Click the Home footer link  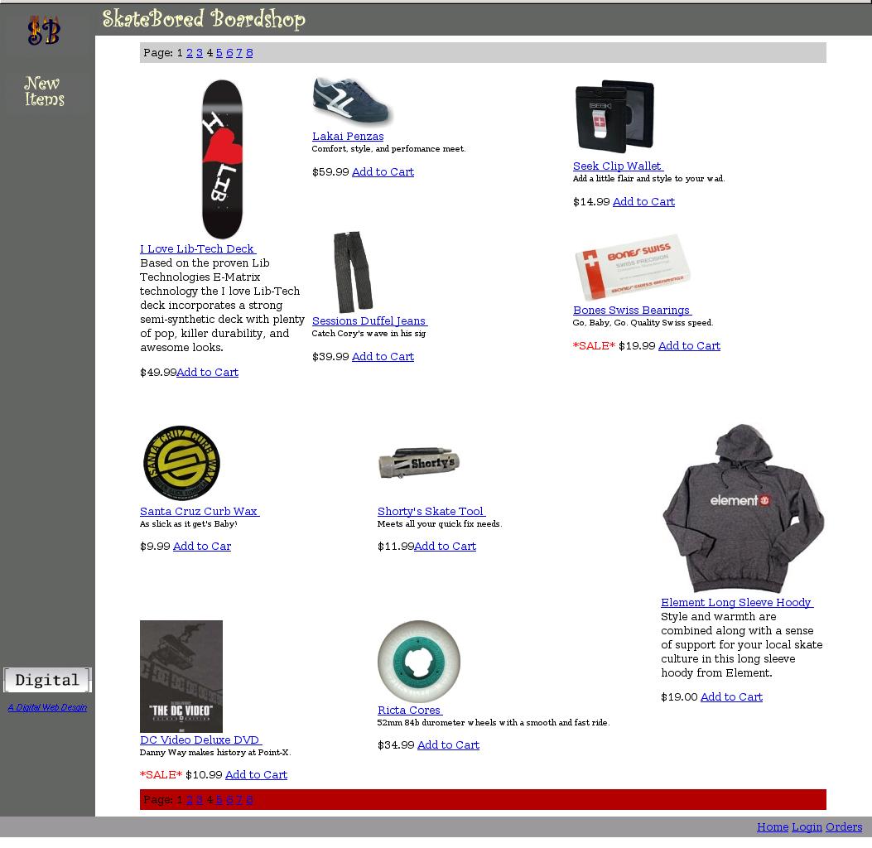[x=773, y=826]
